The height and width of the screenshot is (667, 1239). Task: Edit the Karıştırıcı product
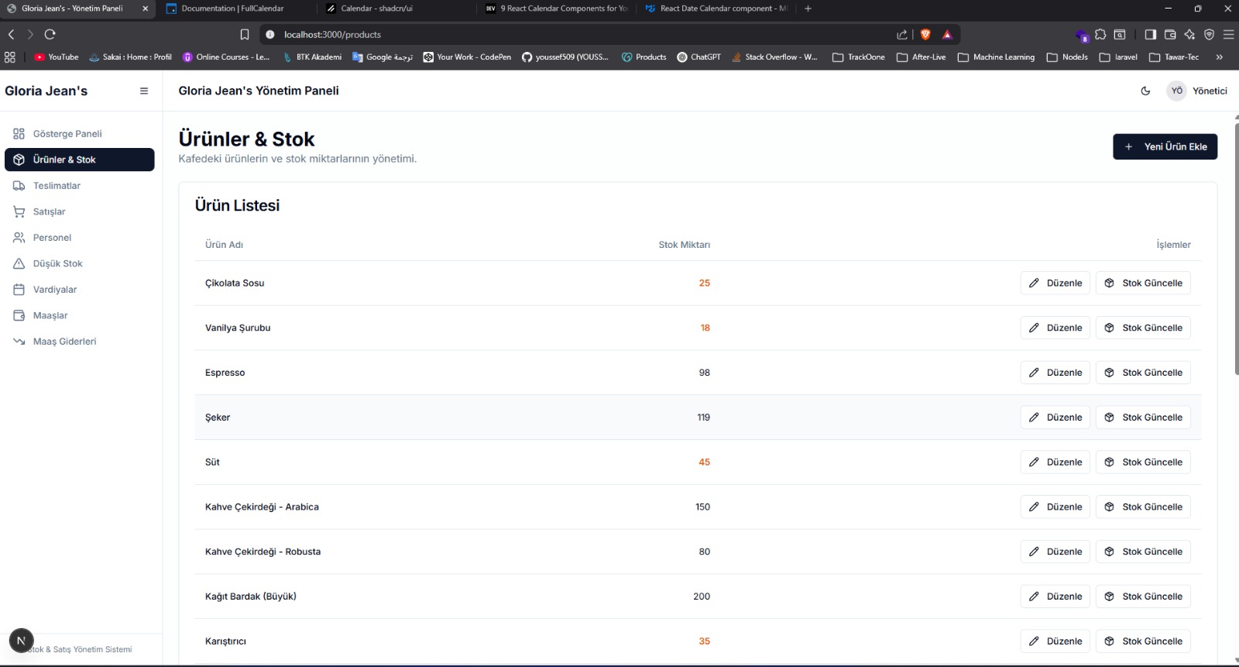pos(1055,641)
